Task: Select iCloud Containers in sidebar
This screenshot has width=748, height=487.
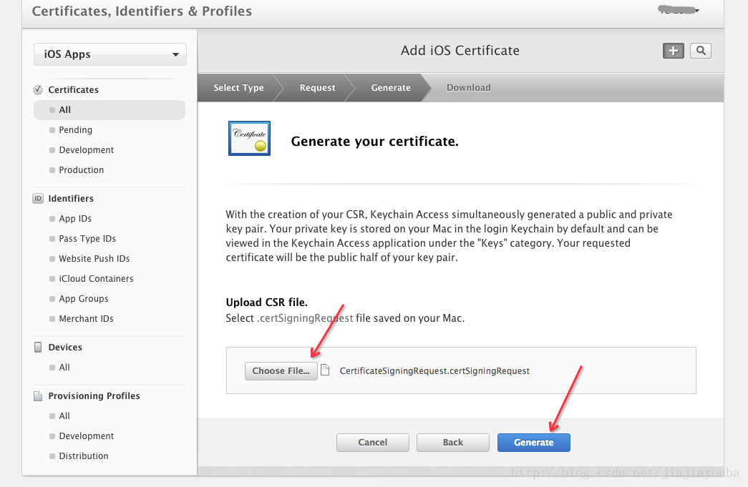Action: click(x=96, y=279)
